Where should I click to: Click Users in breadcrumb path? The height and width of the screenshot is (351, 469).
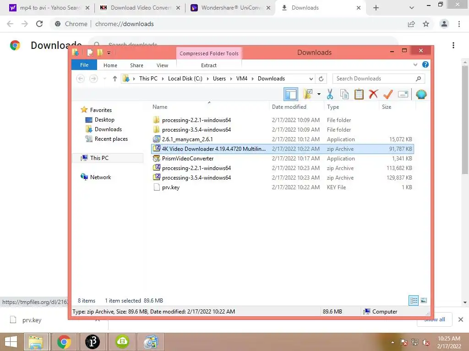point(219,79)
